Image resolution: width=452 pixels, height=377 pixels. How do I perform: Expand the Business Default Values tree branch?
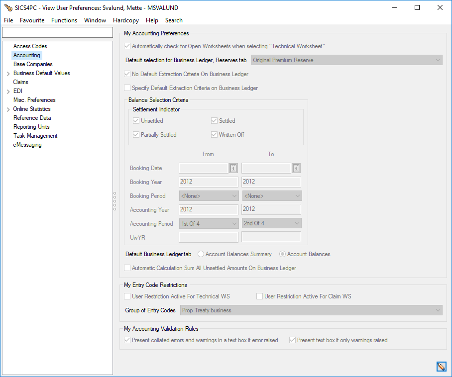[8, 73]
